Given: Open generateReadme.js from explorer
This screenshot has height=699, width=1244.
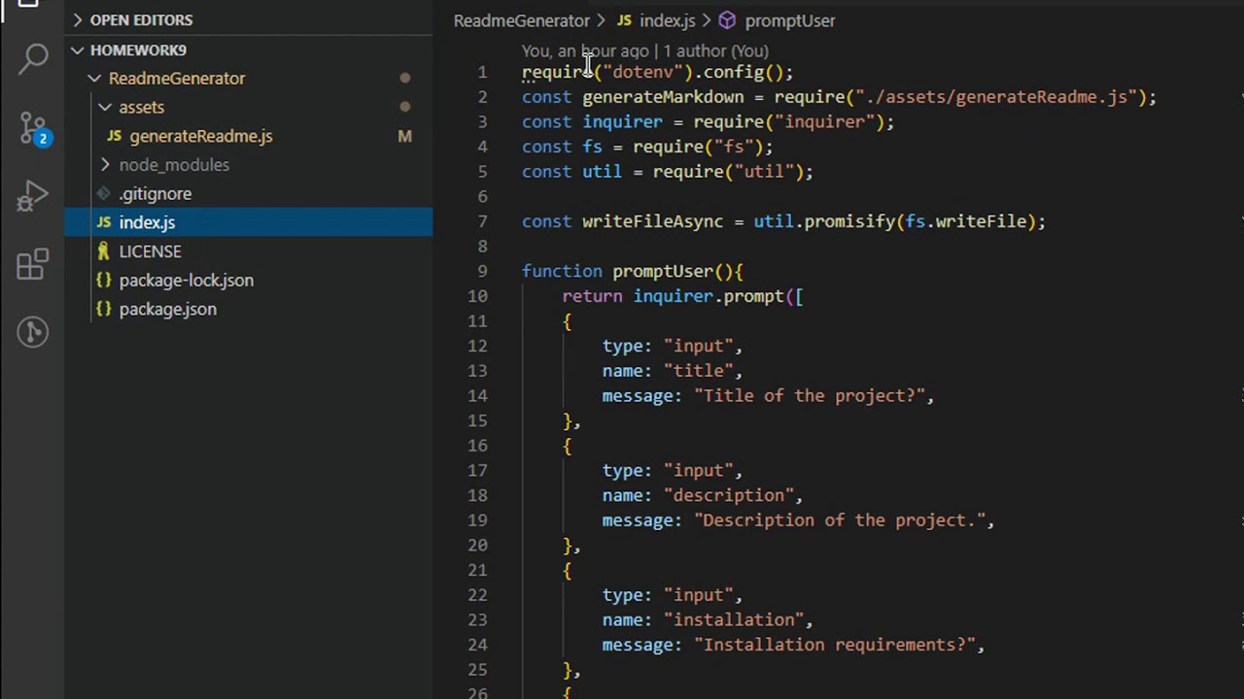Looking at the screenshot, I should coord(201,136).
